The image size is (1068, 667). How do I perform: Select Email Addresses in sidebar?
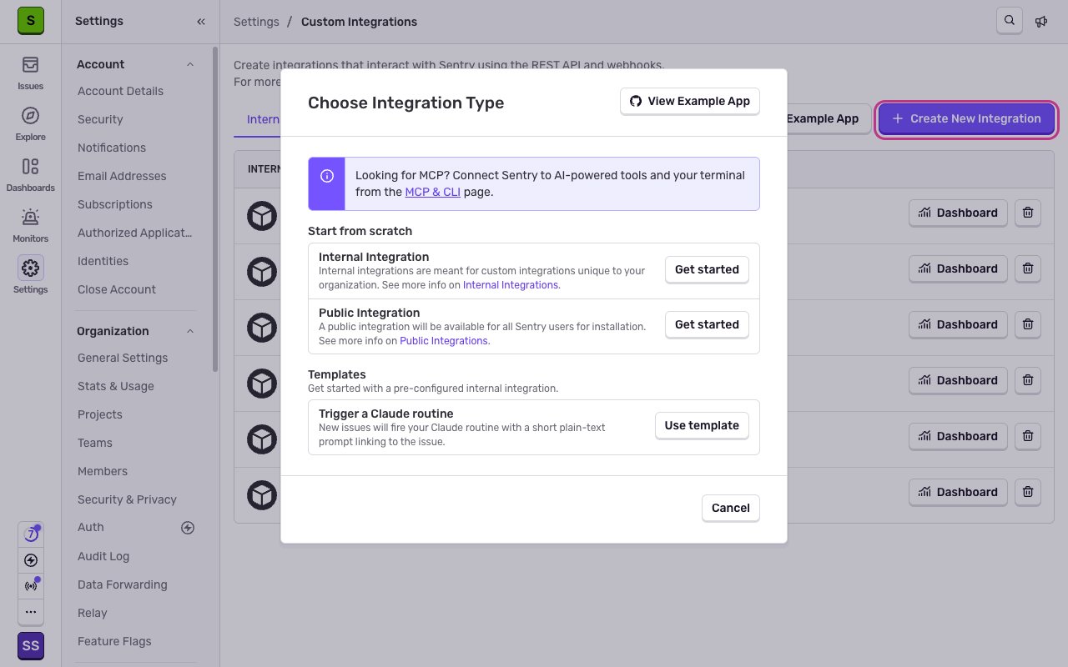[x=122, y=176]
